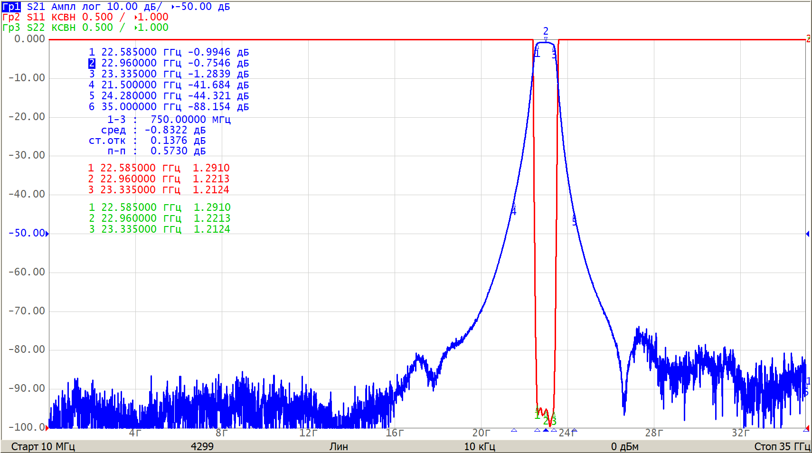Click the blue reference level arrow at -50.00

click(x=47, y=234)
